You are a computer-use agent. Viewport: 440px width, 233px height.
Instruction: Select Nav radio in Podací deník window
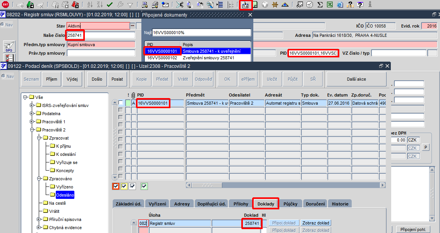(x=3, y=76)
